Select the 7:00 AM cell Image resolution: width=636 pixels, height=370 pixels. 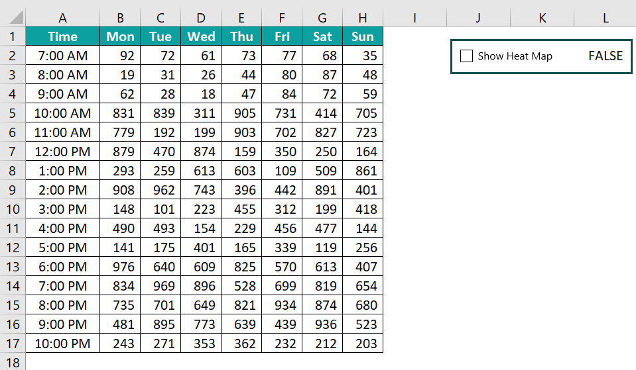(62, 56)
